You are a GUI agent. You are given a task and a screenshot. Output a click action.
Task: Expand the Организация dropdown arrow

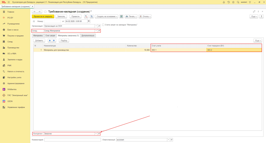click(96, 26)
